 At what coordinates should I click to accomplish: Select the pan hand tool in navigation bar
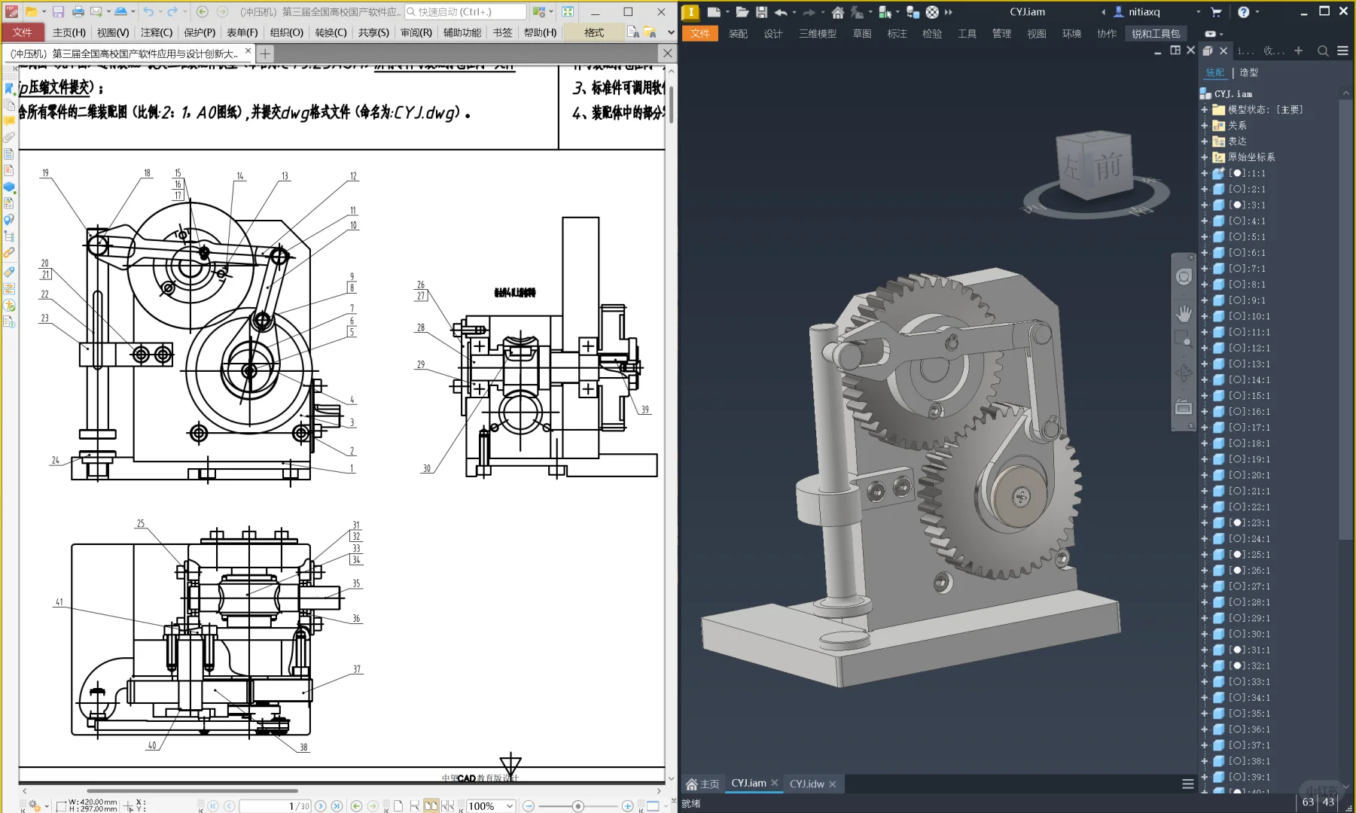tap(1184, 313)
